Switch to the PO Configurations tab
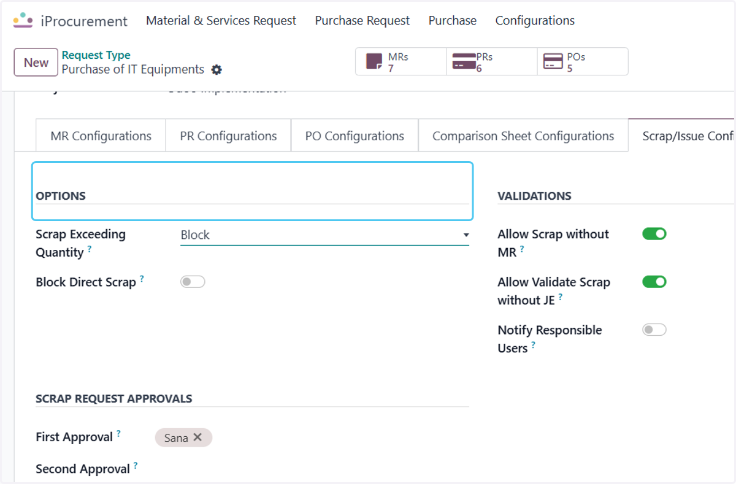Screen dimensions: 736x484 point(355,136)
